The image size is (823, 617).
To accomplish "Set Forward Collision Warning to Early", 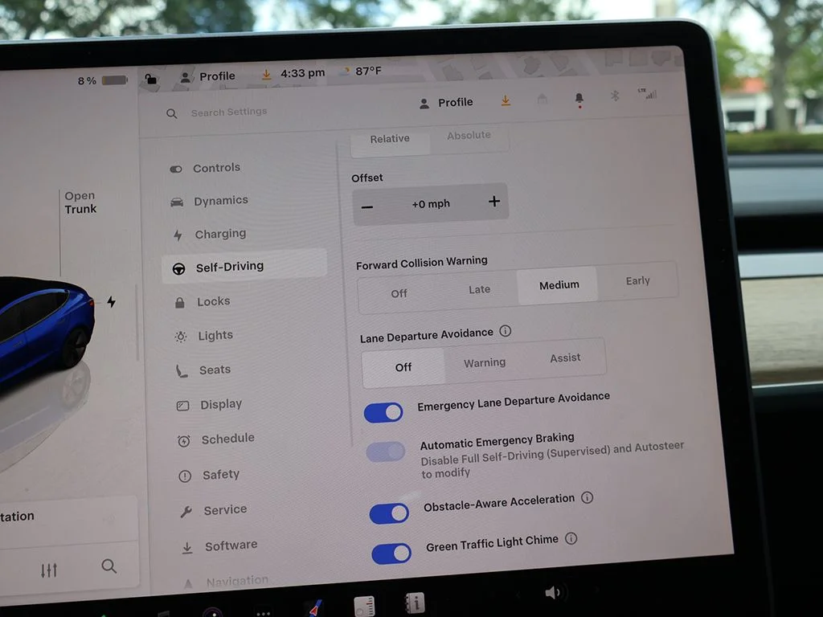I will (x=637, y=281).
